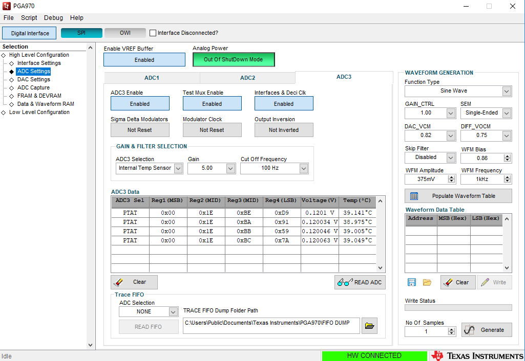The image size is (525, 361).
Task: Click the READ ADC button
Action: [360, 282]
